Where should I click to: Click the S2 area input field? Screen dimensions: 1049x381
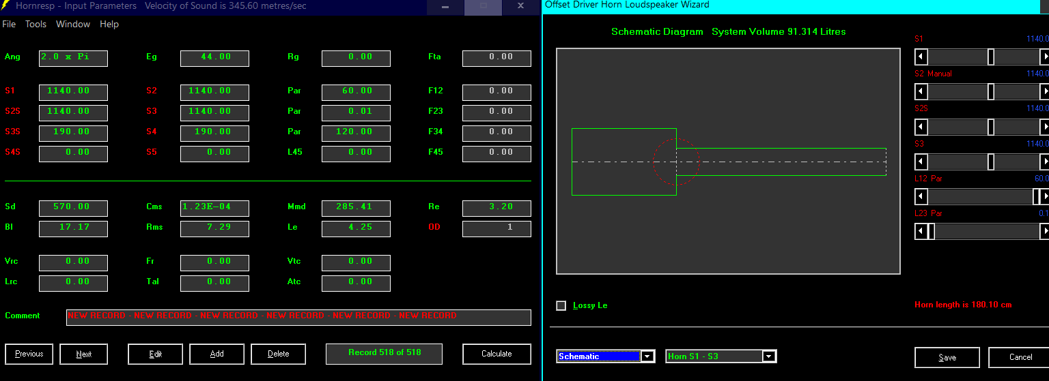click(214, 92)
